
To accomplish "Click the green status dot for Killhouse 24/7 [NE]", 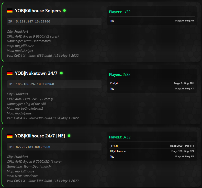I will coord(69,136).
